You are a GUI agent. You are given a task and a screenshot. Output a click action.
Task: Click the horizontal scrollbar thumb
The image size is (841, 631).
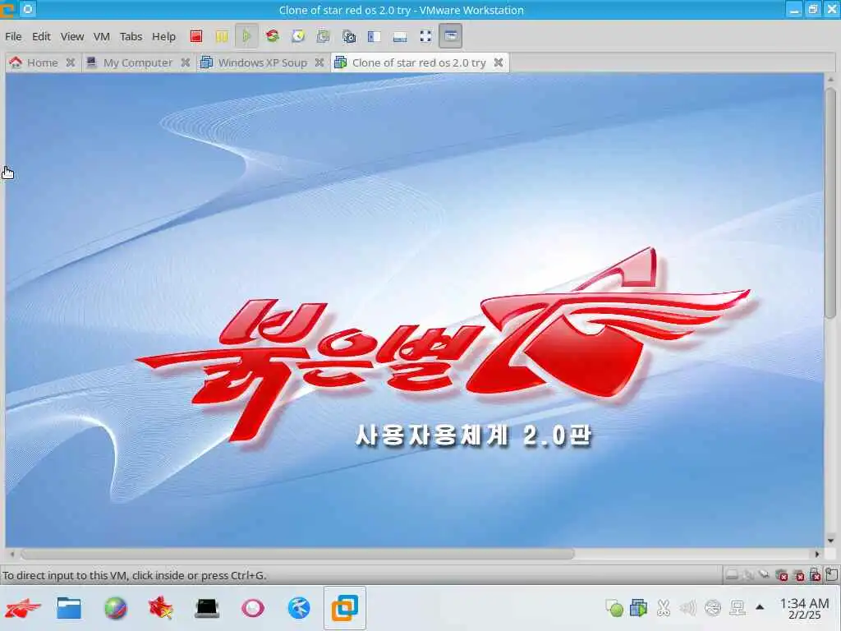point(297,554)
